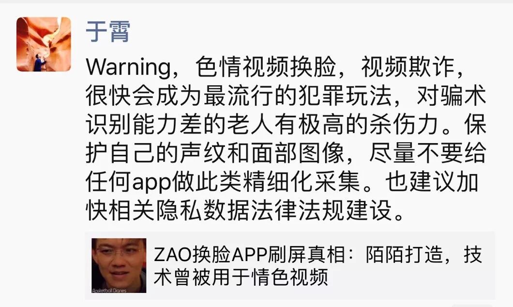This screenshot has width=513, height=307.
Task: Tap the phrase 色情视频换脸 in post
Action: pyautogui.click(x=266, y=67)
